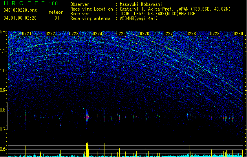Image resolution: width=247 pixels, height=157 pixels.
Task: Click antenna value A504HB(yagi 4el)
Action: click(139, 18)
